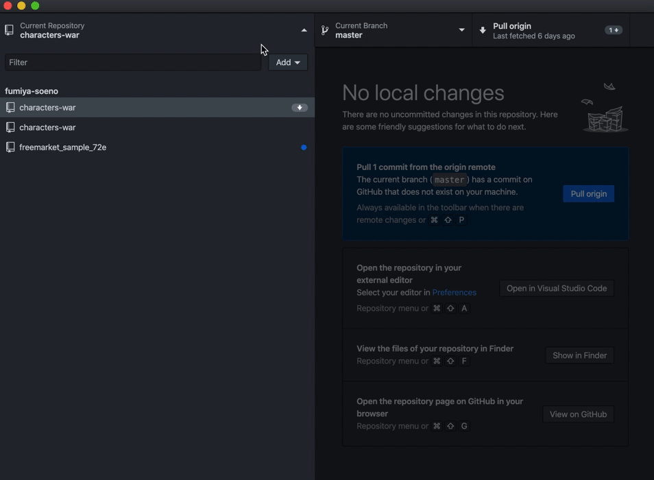The width and height of the screenshot is (654, 480).
Task: Expand the Add repository dropdown
Action: [x=288, y=62]
